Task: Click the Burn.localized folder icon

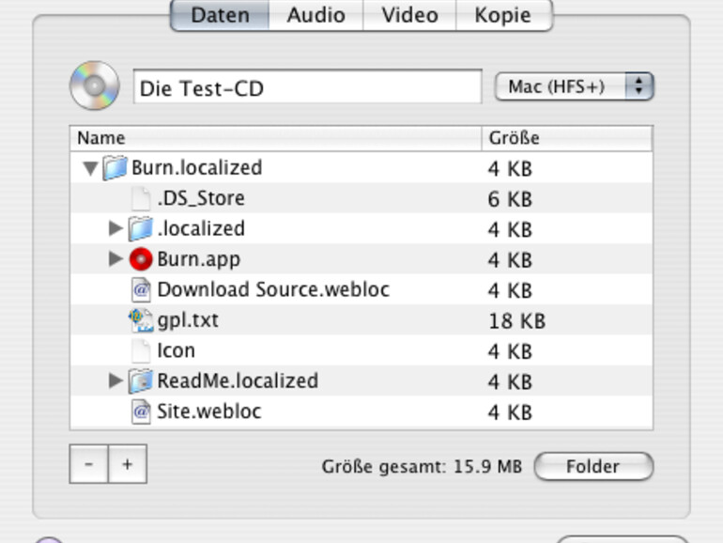Action: tap(115, 168)
